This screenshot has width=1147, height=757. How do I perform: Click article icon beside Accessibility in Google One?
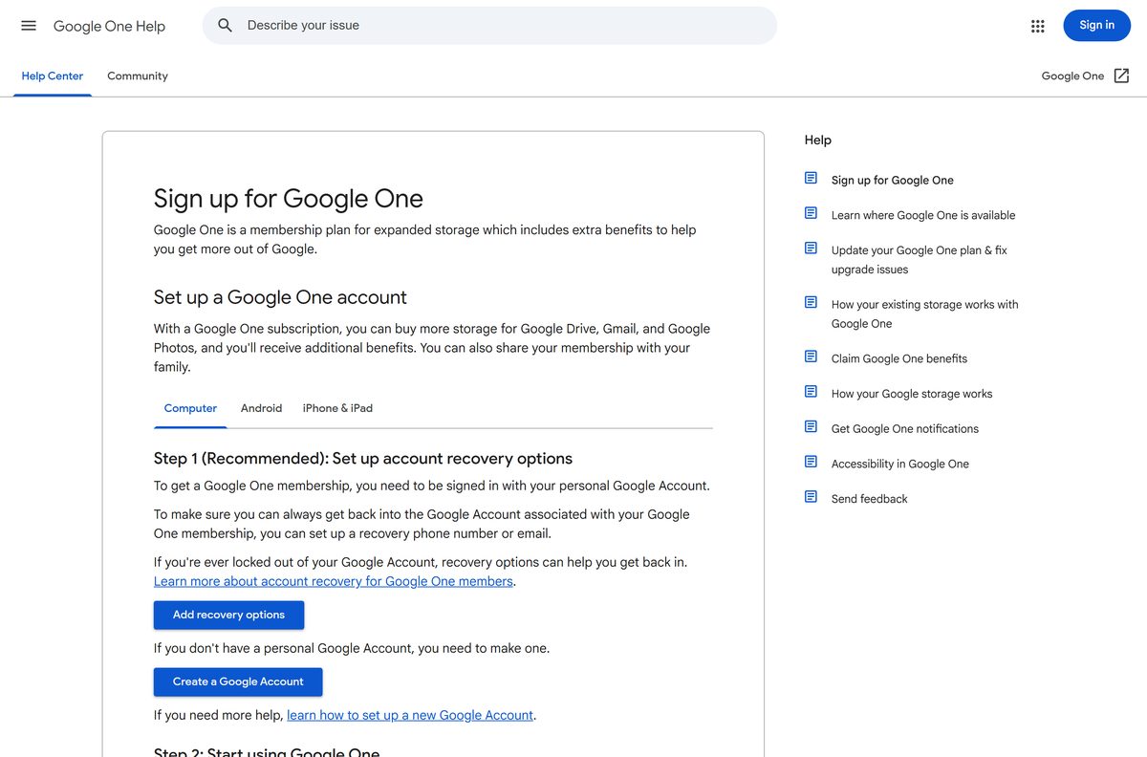(x=811, y=462)
